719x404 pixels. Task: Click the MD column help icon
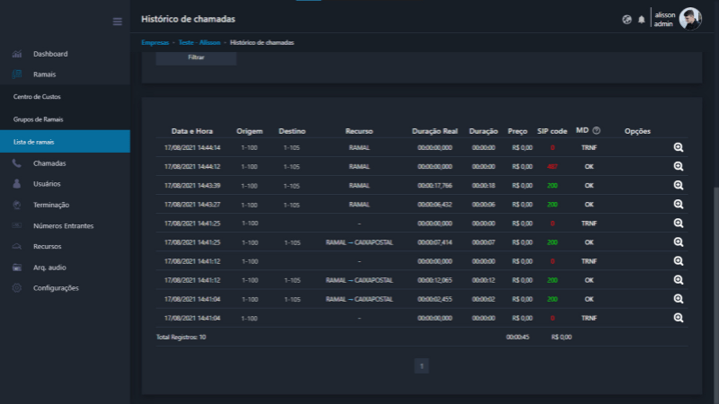tap(596, 131)
